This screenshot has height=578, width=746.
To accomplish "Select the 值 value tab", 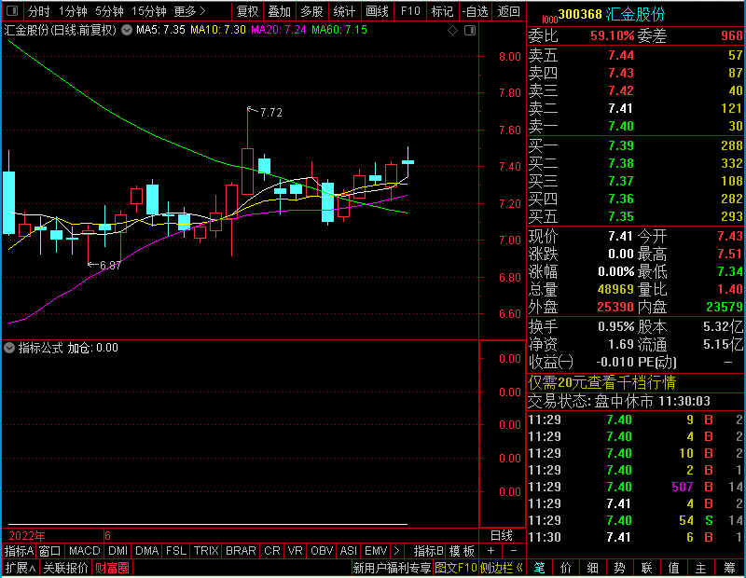I will tap(673, 568).
